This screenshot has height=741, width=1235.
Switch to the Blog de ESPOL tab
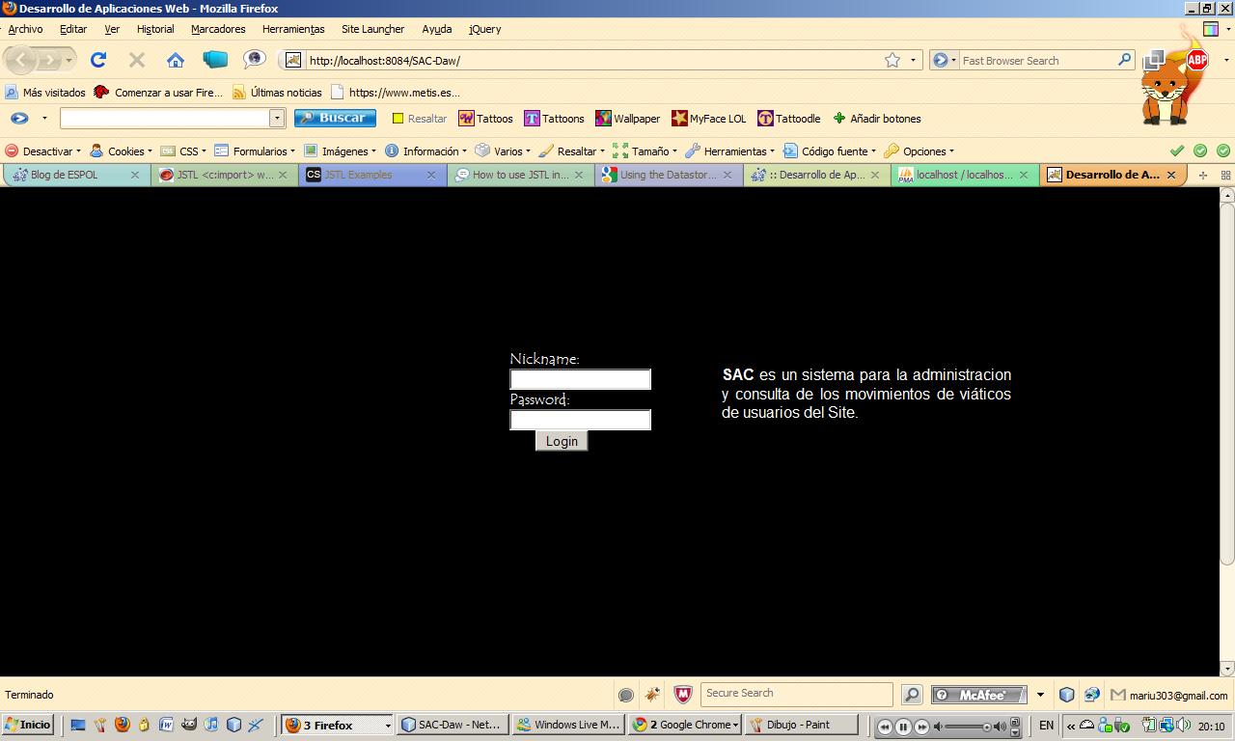tap(66, 175)
